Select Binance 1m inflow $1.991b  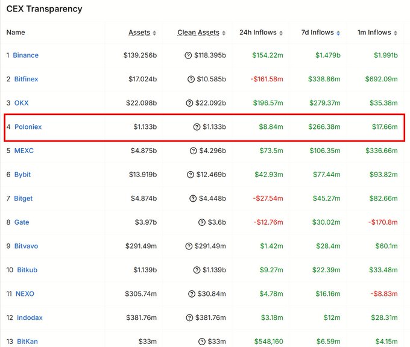pos(386,55)
